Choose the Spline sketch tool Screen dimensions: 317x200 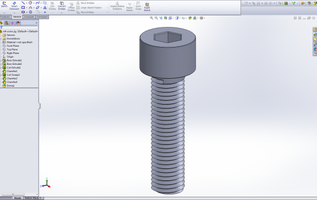click(37, 3)
